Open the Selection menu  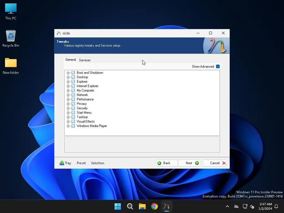pyautogui.click(x=98, y=163)
